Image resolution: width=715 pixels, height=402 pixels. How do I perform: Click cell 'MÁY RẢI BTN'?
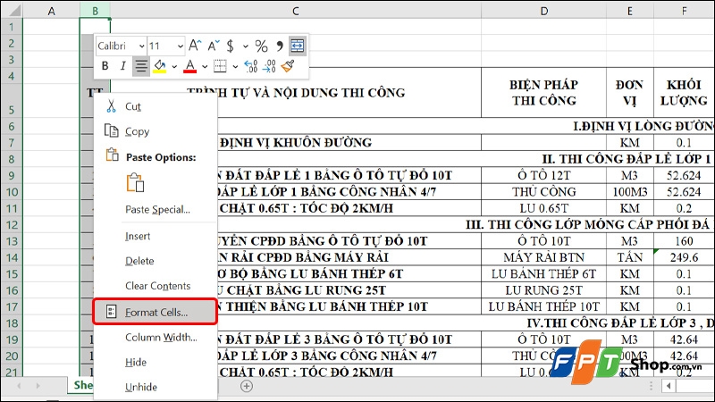pyautogui.click(x=544, y=257)
